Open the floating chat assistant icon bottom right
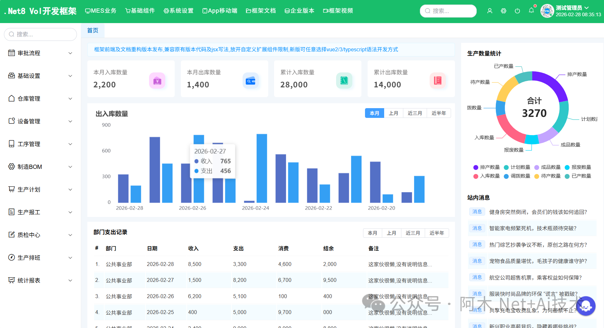The width and height of the screenshot is (604, 328). (x=586, y=306)
